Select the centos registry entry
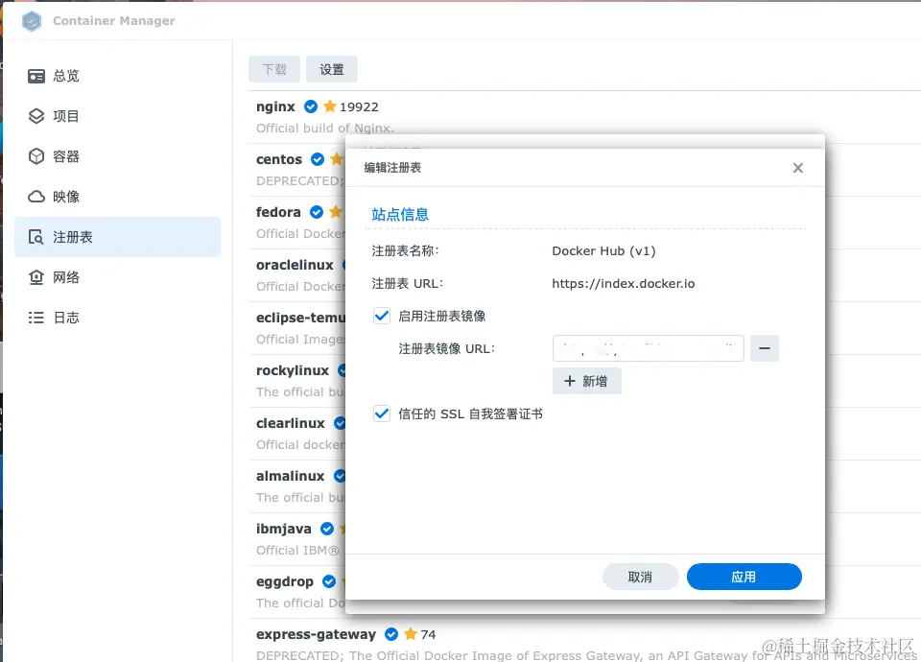921x662 pixels. [296, 170]
